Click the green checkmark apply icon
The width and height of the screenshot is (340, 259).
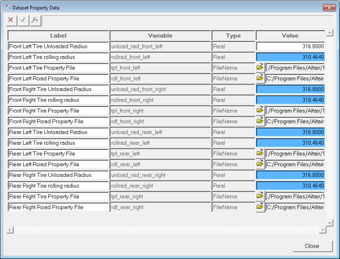pyautogui.click(x=23, y=20)
